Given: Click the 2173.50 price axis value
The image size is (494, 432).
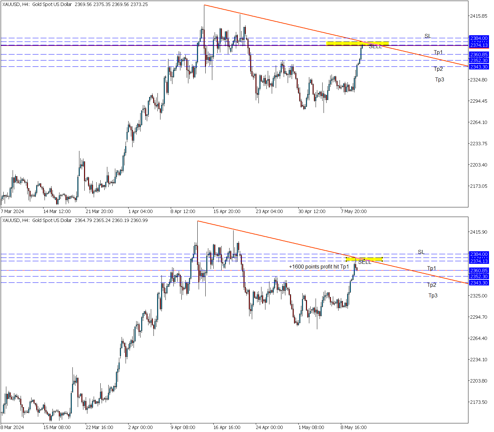Looking at the screenshot, I should click(479, 402).
